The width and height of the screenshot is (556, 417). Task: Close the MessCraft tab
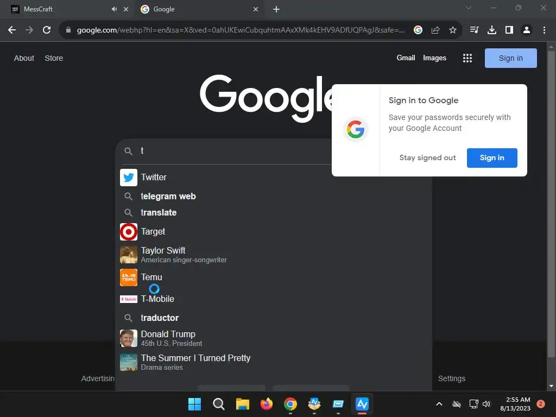point(126,9)
